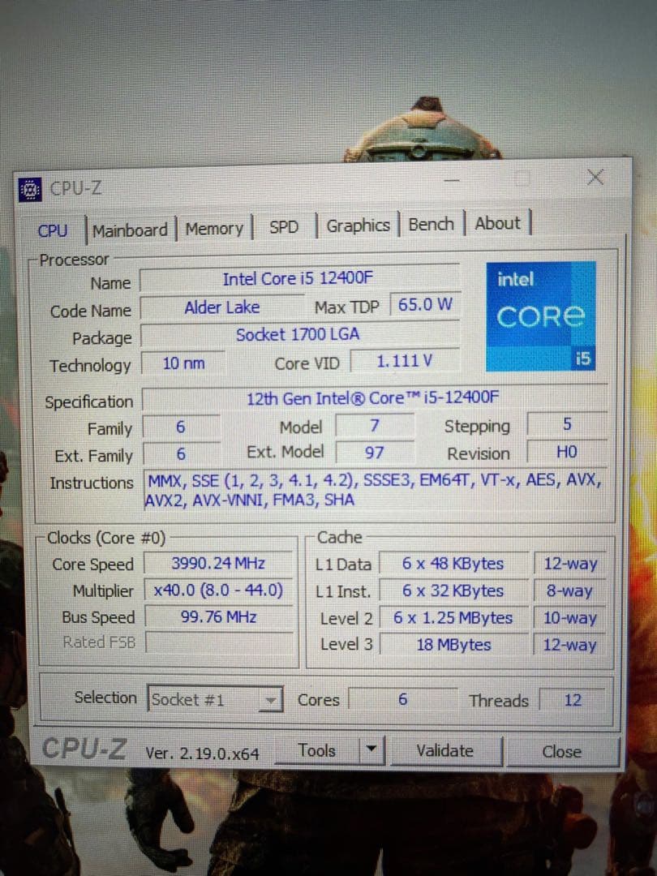
Task: Click the Level 3 18 MBytes value
Action: (453, 644)
